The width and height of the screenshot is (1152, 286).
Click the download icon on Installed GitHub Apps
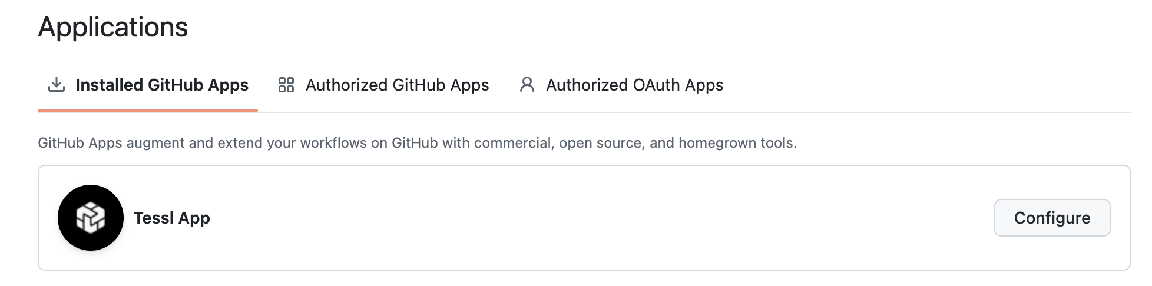(56, 85)
